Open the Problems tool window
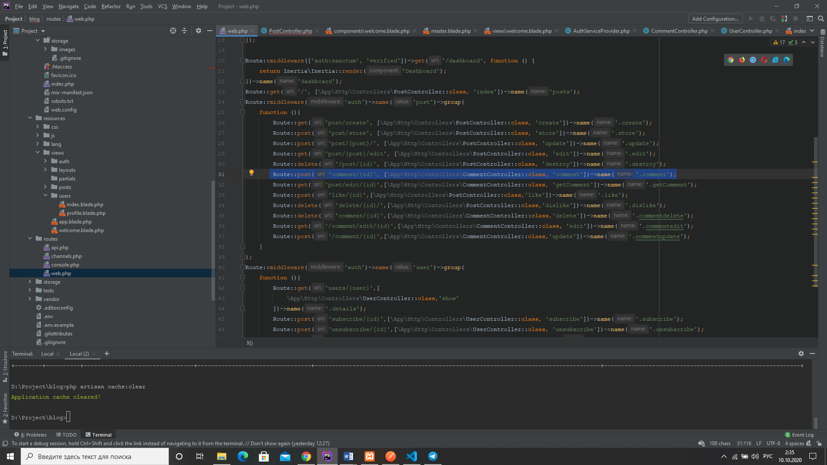 pyautogui.click(x=31, y=435)
